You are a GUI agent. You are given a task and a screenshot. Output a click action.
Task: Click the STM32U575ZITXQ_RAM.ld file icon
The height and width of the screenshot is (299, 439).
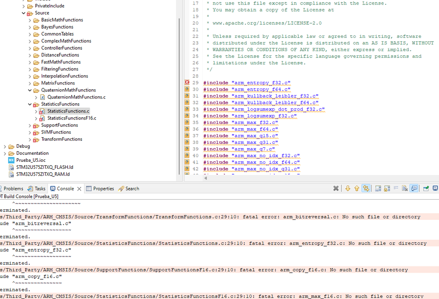coord(11,174)
